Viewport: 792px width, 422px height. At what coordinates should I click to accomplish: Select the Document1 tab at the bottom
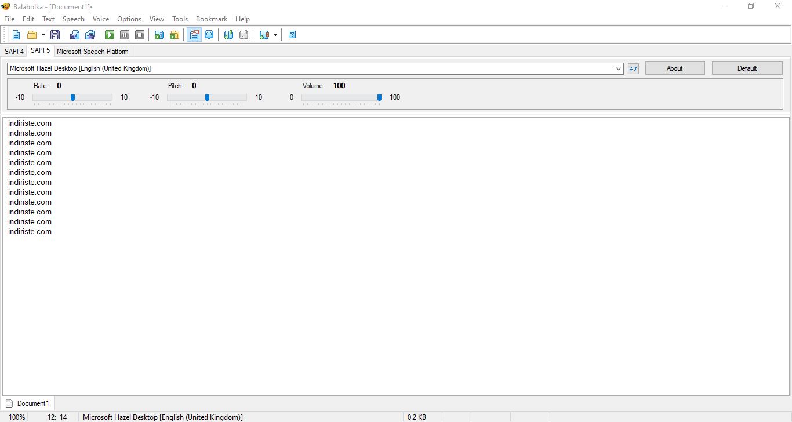tap(28, 403)
